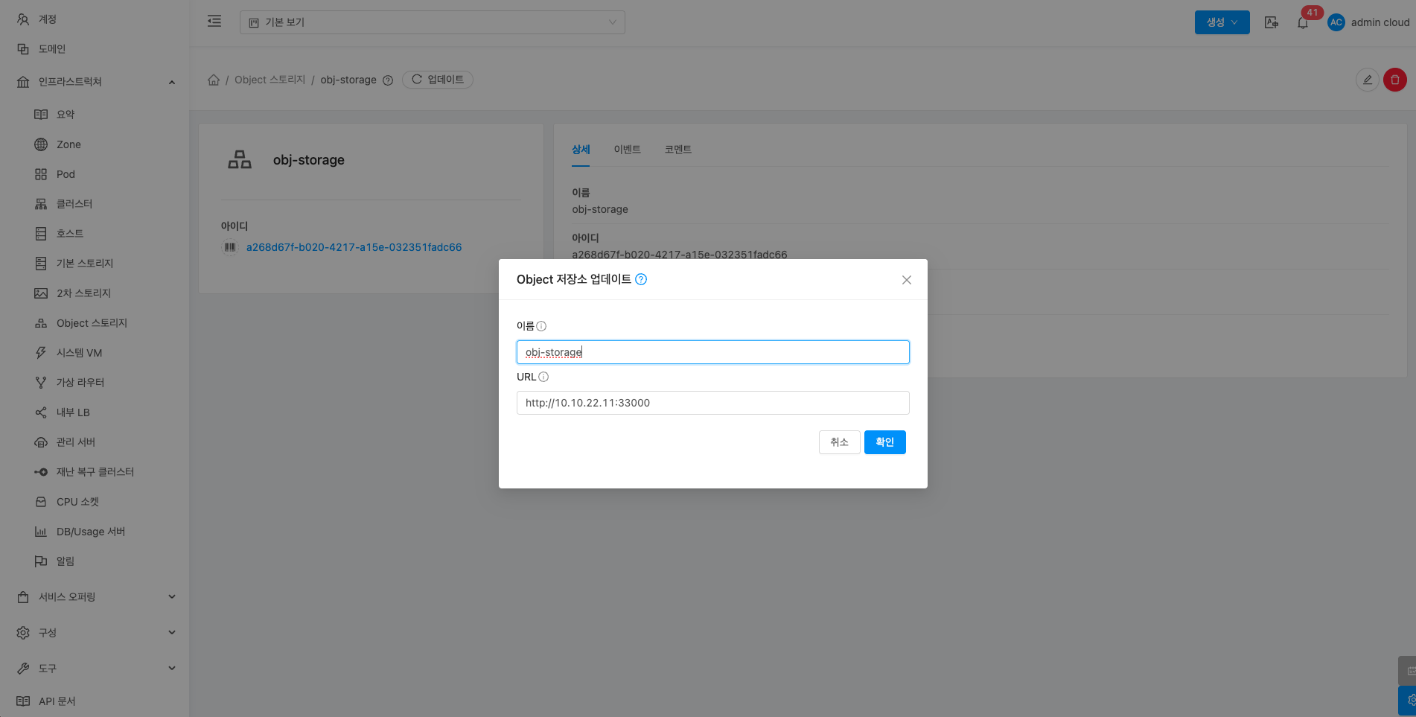Screen dimensions: 1416x717
Task: Click the language translate icon
Action: (1272, 22)
